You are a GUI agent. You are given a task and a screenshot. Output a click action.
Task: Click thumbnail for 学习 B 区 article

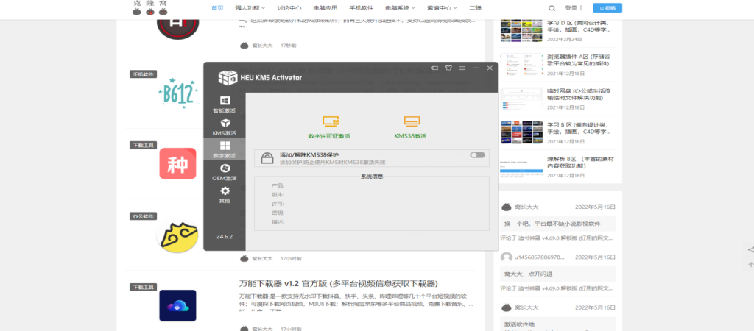tap(521, 132)
